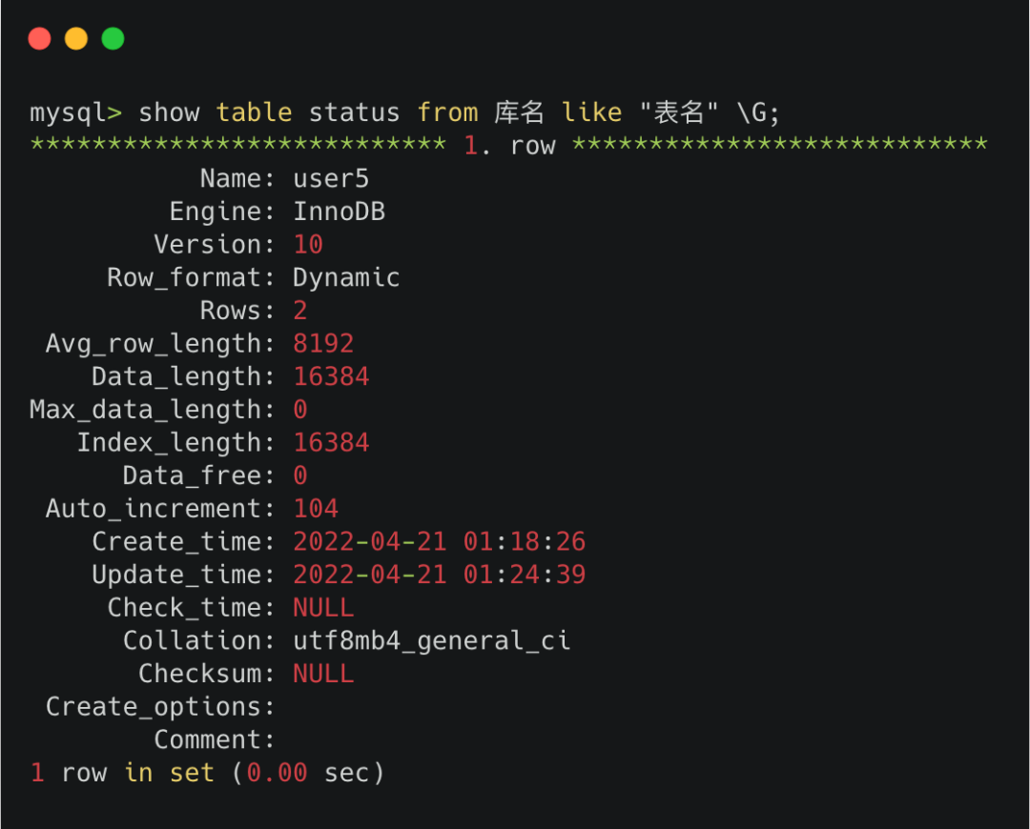This screenshot has height=829, width=1030.
Task: Click the Index_length value 16384
Action: click(x=331, y=443)
